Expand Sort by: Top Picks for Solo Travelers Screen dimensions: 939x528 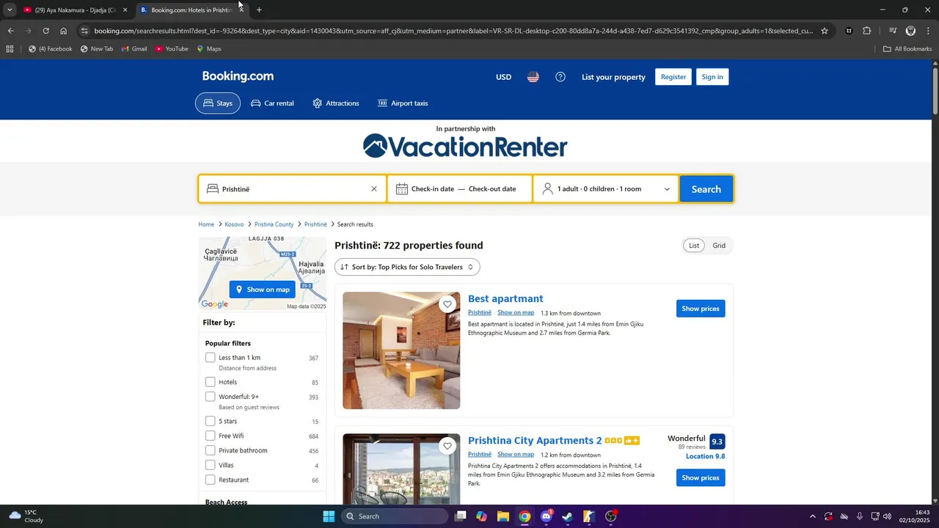[407, 267]
